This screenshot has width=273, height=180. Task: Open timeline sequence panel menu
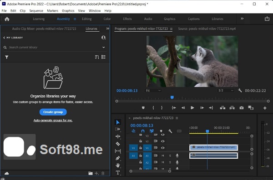[x=177, y=118]
